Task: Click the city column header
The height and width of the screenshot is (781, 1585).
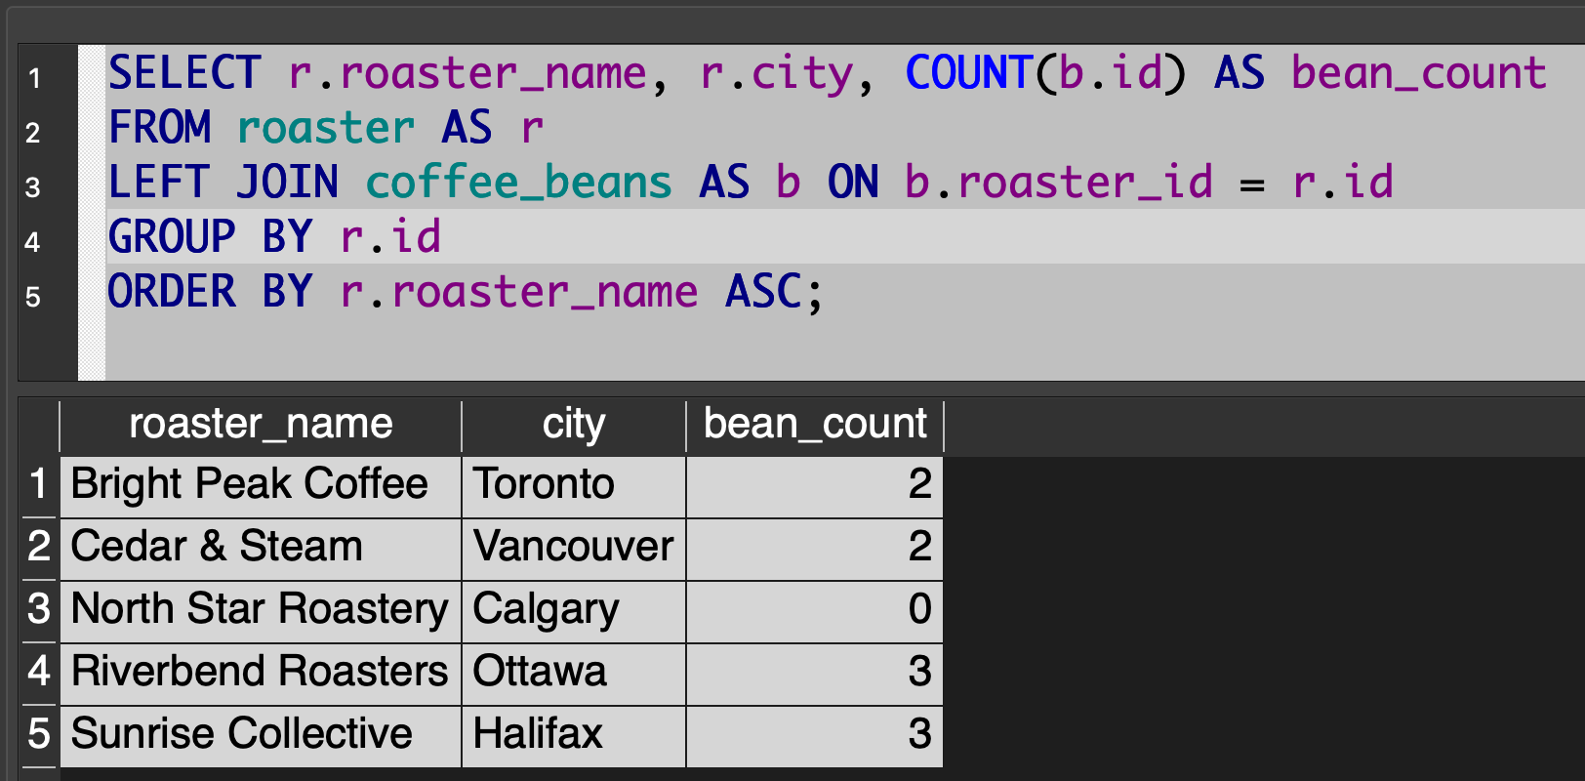Action: [574, 425]
